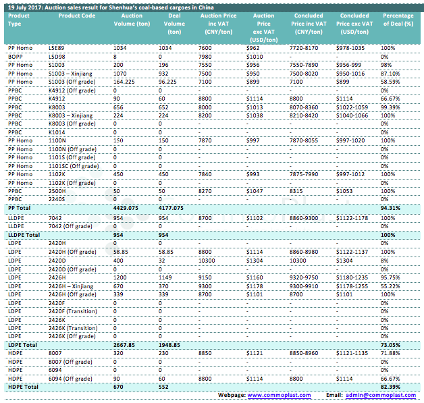Select the LDPE Total row label
The image size is (424, 403).
coord(22,344)
